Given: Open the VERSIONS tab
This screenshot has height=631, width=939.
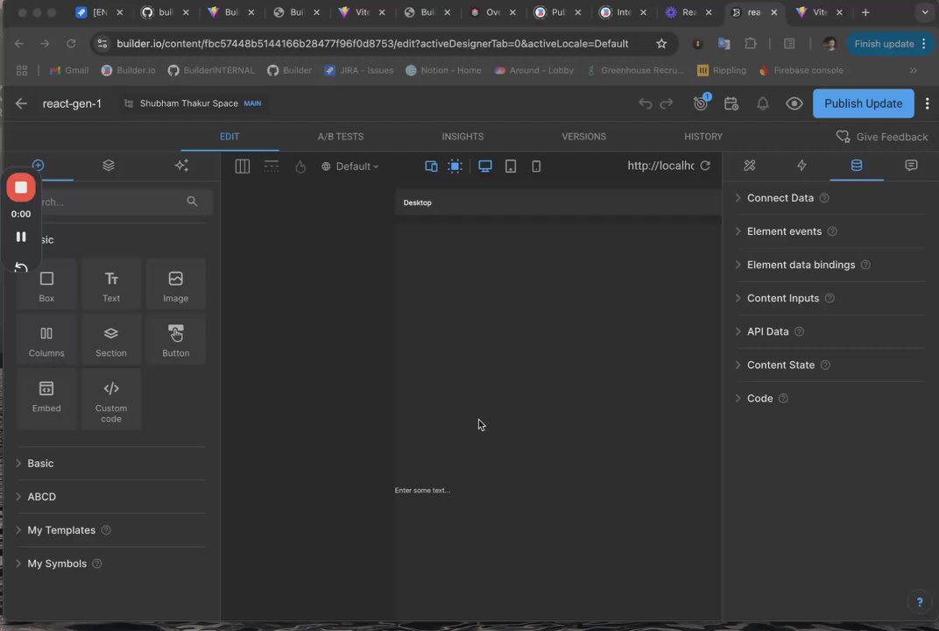Looking at the screenshot, I should [583, 137].
